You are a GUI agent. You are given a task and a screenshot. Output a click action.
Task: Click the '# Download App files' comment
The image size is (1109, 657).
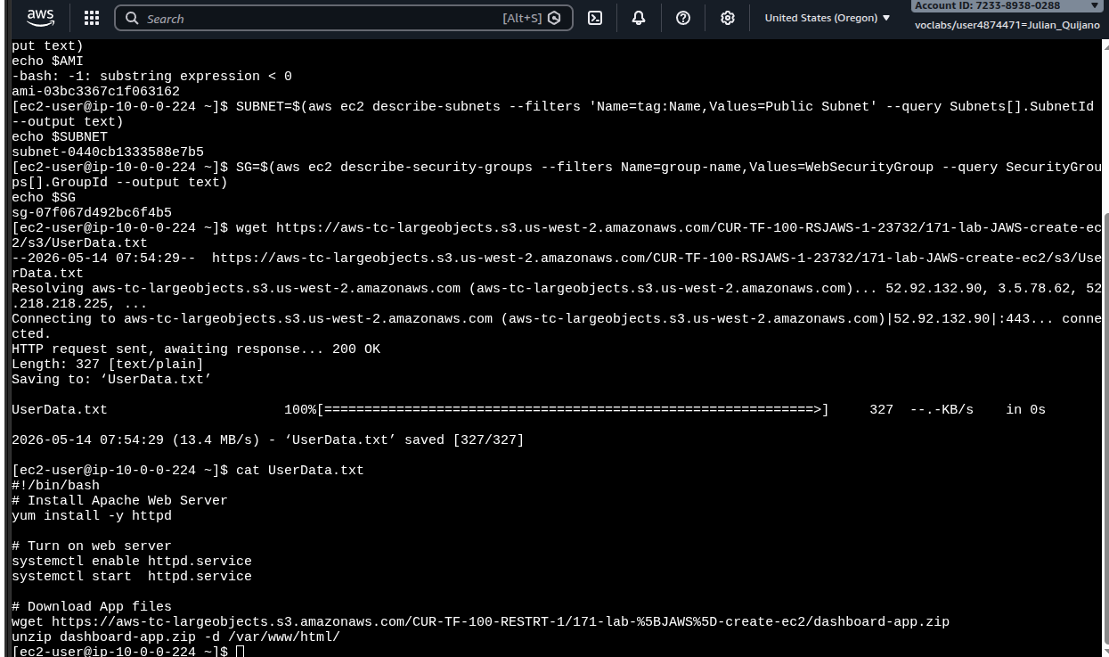92,606
